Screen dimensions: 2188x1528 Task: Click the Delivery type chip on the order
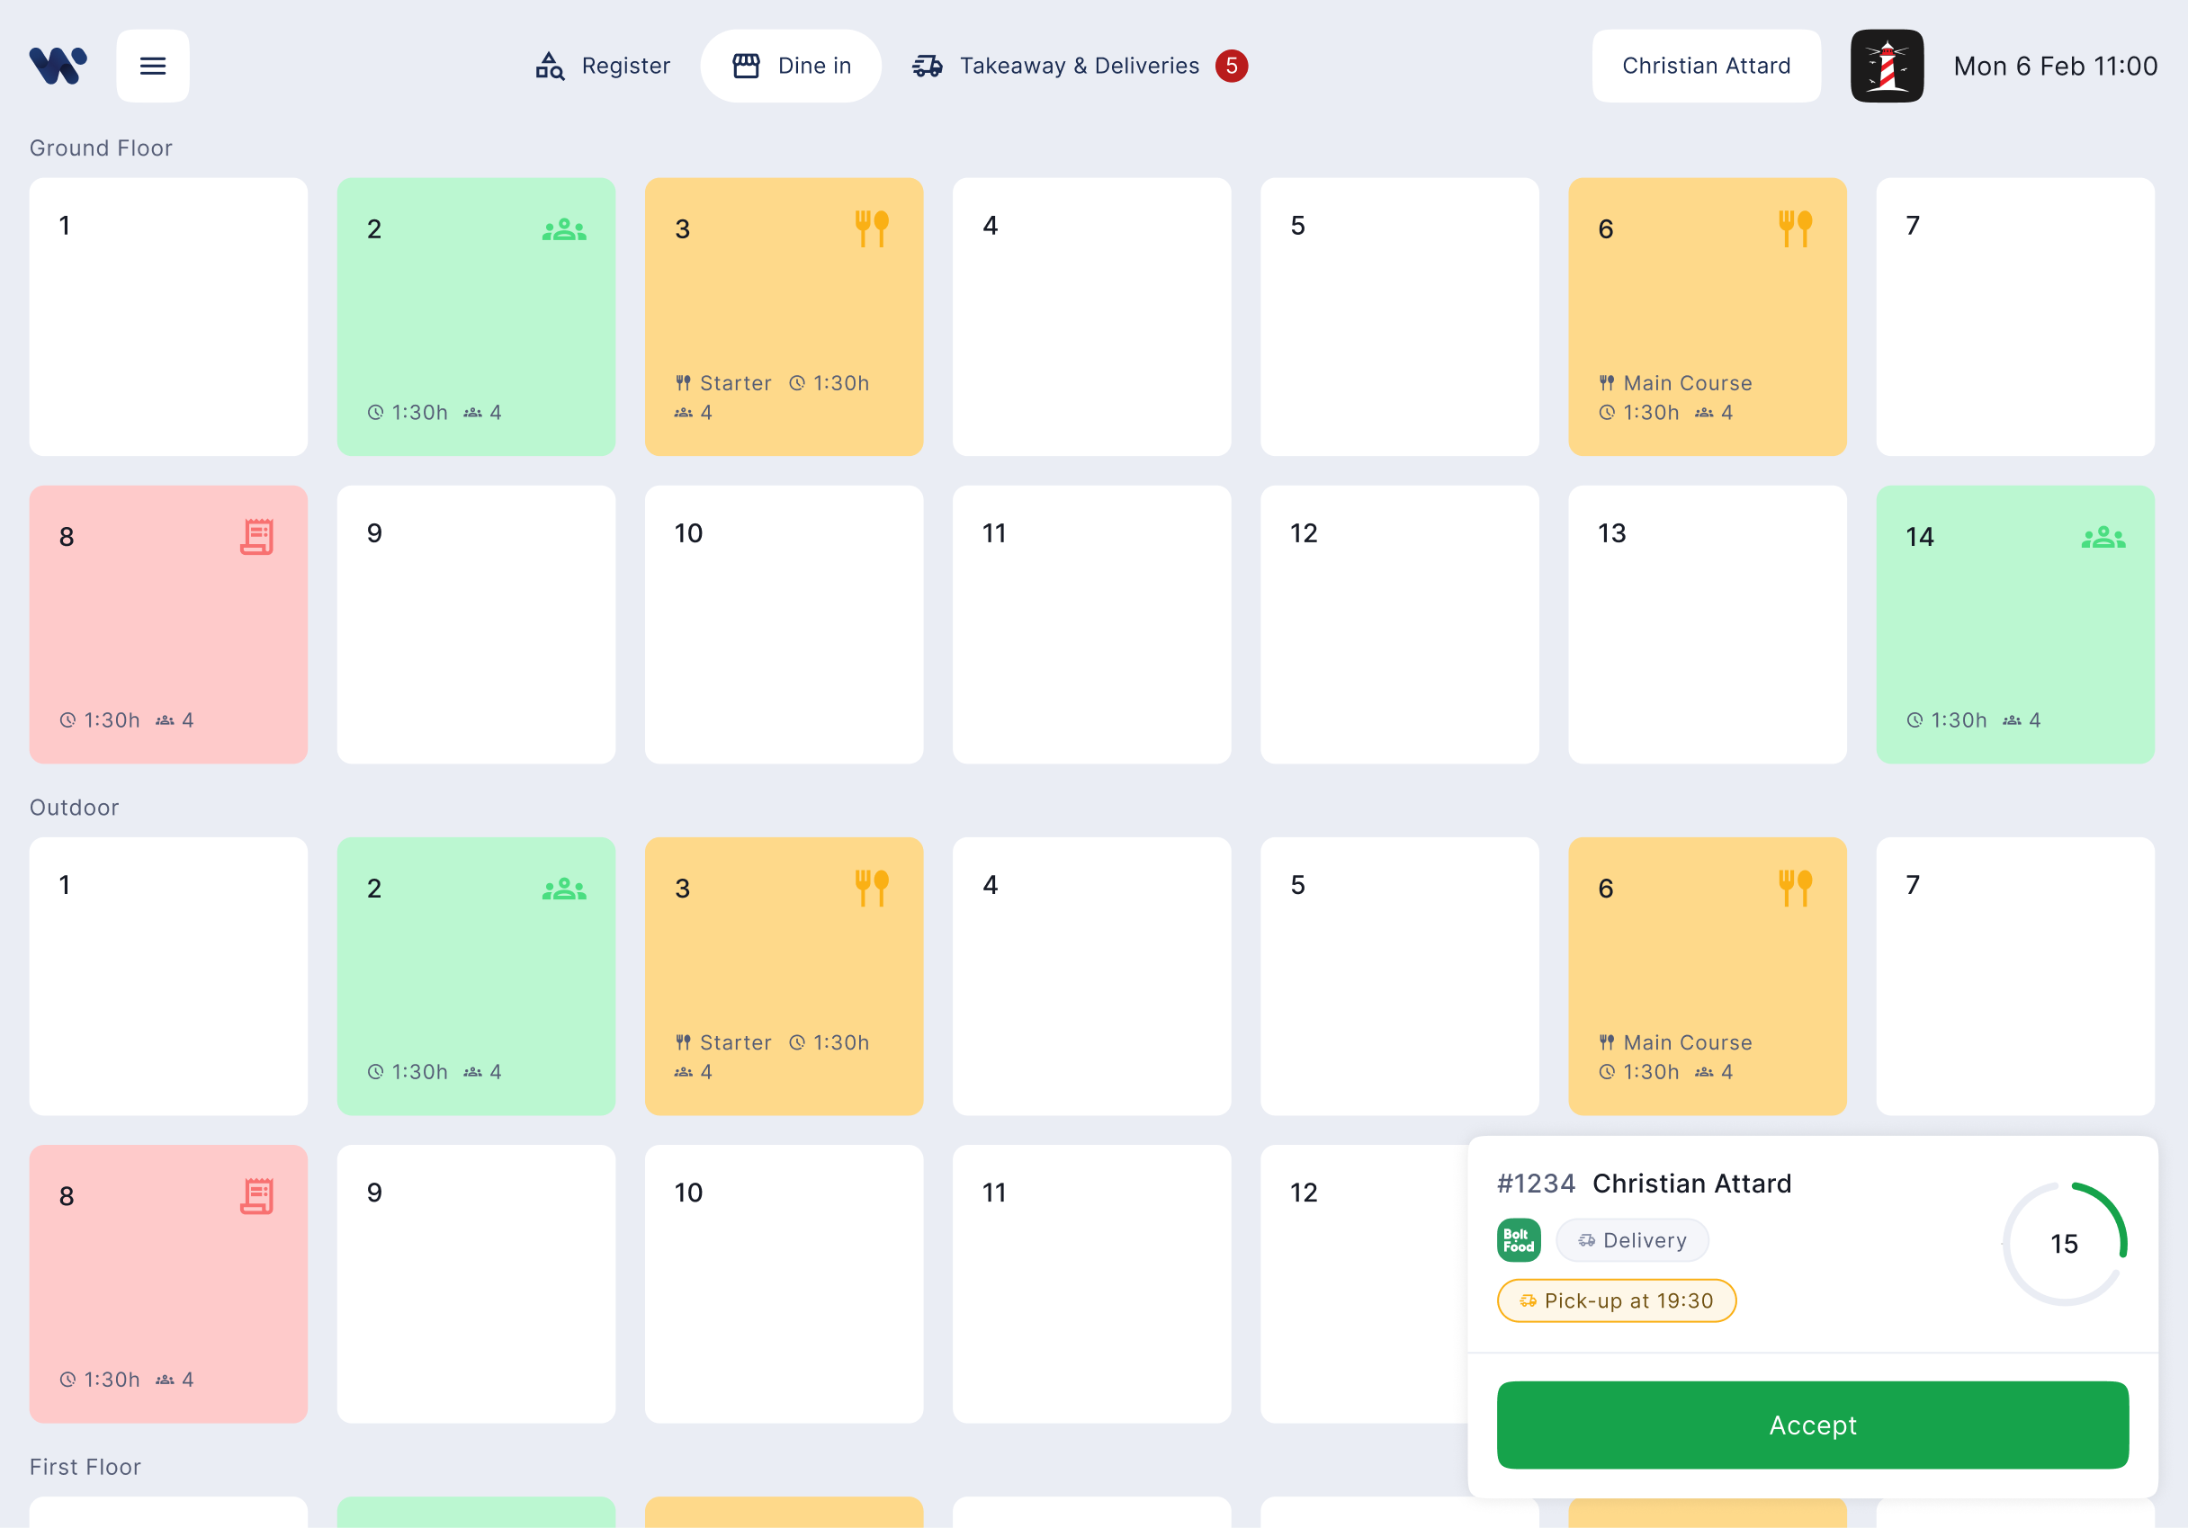1631,1239
